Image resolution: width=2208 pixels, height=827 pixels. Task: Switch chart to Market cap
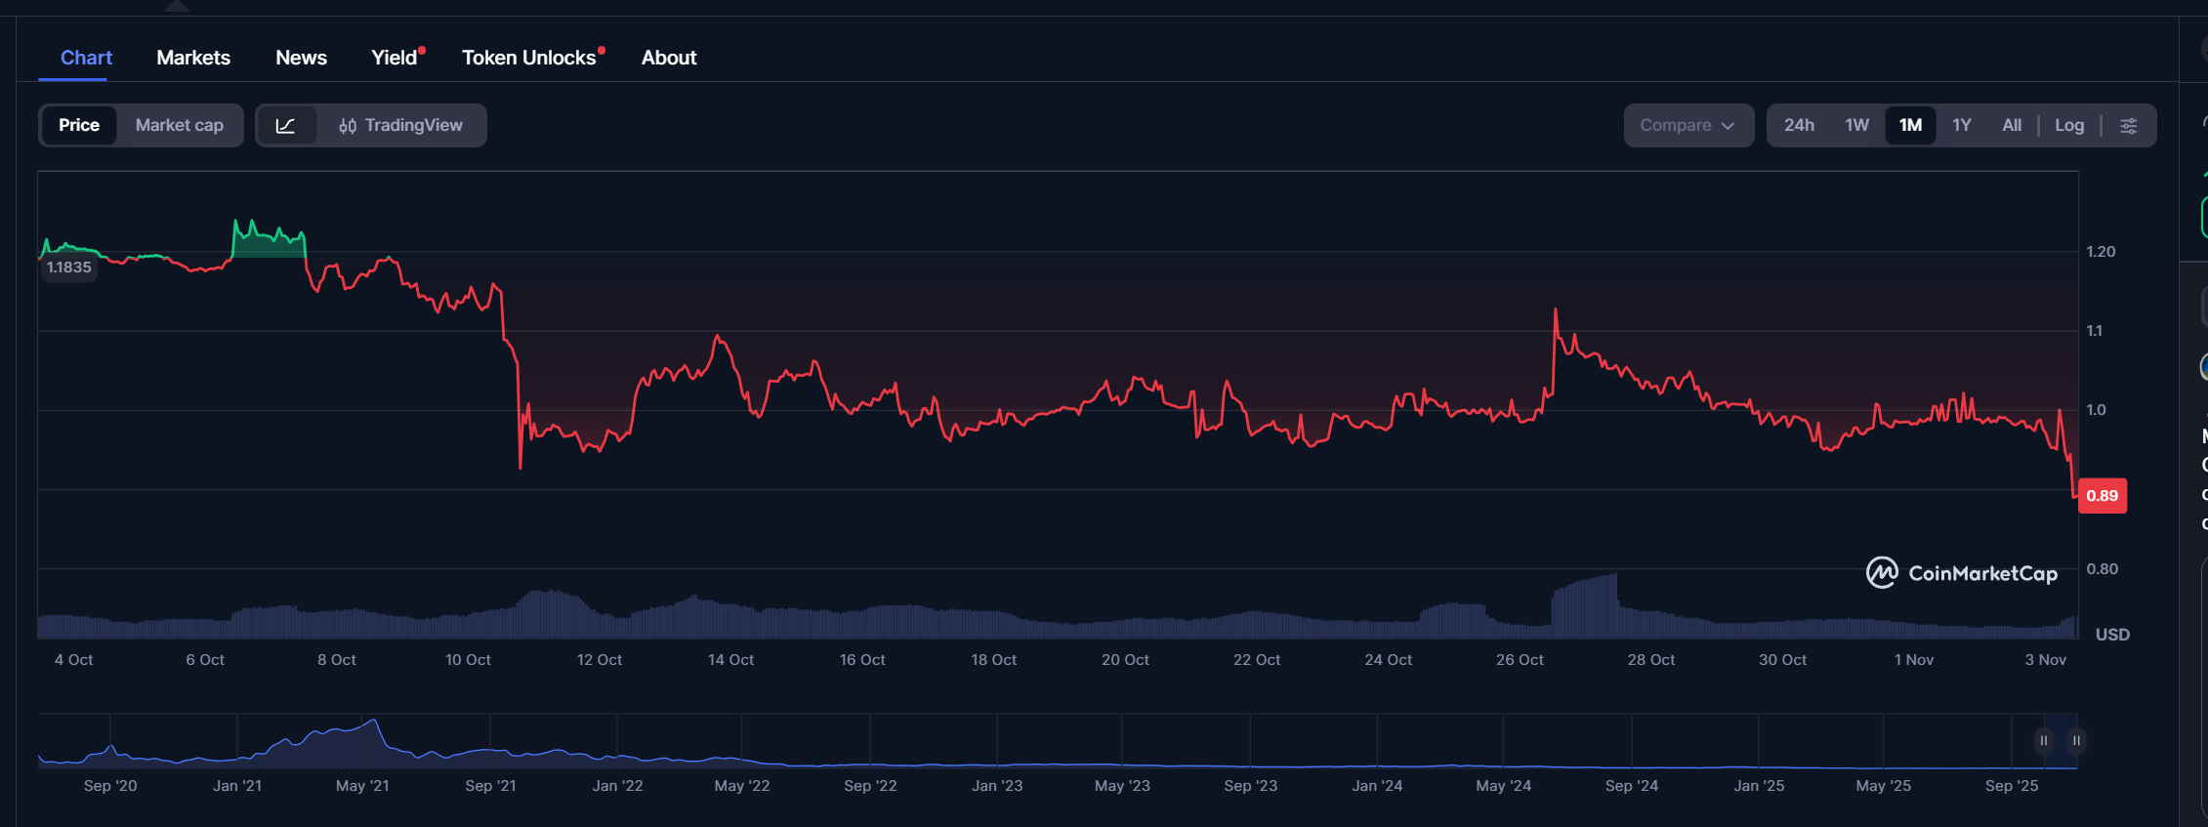[x=180, y=126]
